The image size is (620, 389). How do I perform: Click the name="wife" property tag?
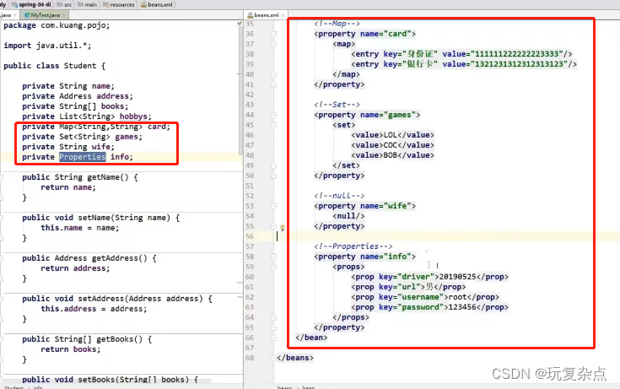(x=364, y=206)
